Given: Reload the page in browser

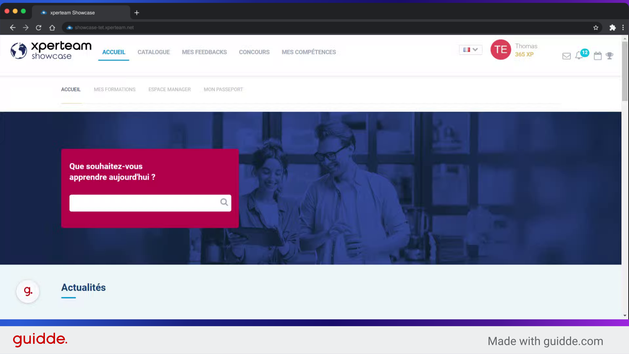Looking at the screenshot, I should [x=39, y=28].
